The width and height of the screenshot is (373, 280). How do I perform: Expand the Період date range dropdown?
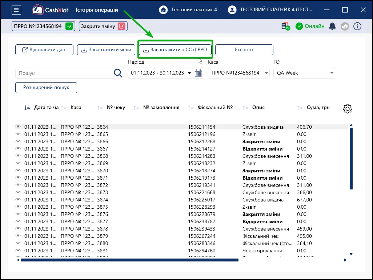(189, 73)
